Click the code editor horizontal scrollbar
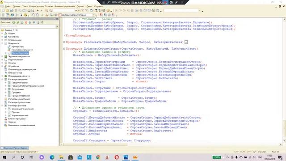The height and width of the screenshot is (161, 286). pyautogui.click(x=171, y=144)
